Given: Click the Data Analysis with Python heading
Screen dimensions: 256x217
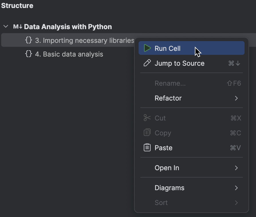Looking at the screenshot, I should click(x=68, y=27).
